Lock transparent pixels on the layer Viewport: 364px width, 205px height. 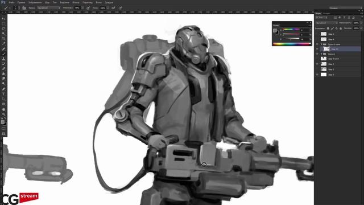click(x=328, y=28)
